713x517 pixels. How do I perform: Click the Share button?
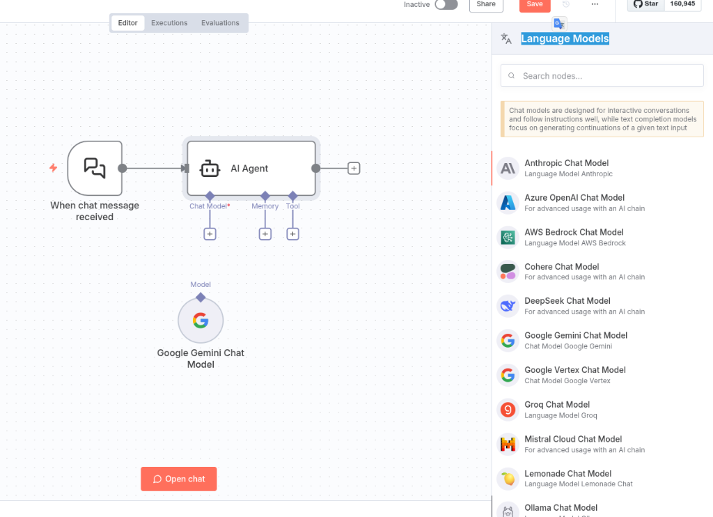(x=486, y=5)
